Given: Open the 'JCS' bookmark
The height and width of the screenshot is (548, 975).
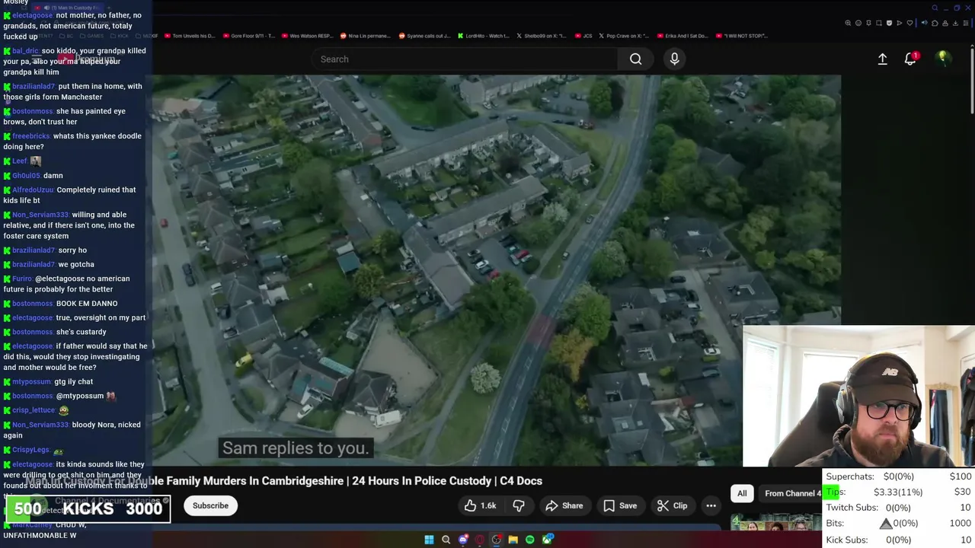Looking at the screenshot, I should [584, 36].
